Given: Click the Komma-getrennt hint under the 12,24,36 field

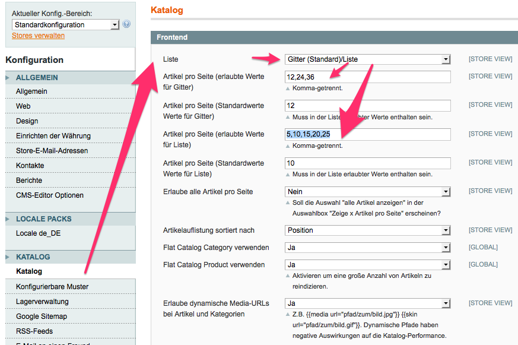Looking at the screenshot, I should point(317,88).
